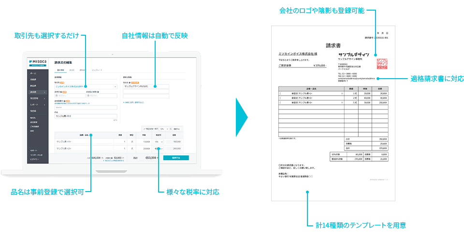464x235 pixels.
Task: Click the 請求書 title on the invoice preview
Action: pos(333,46)
